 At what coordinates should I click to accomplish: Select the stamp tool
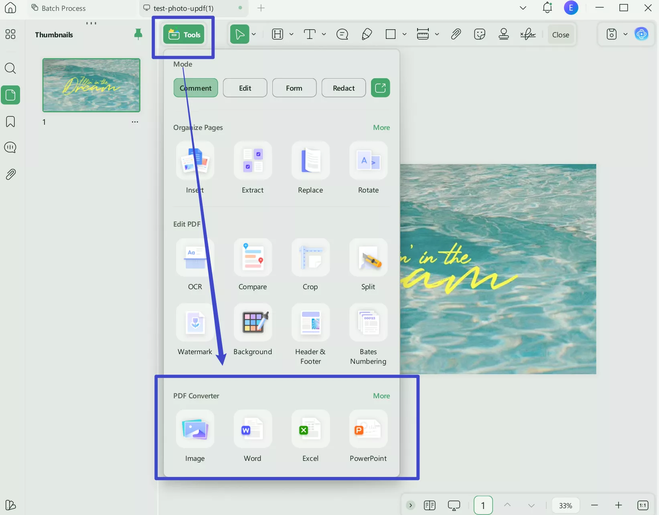(504, 34)
